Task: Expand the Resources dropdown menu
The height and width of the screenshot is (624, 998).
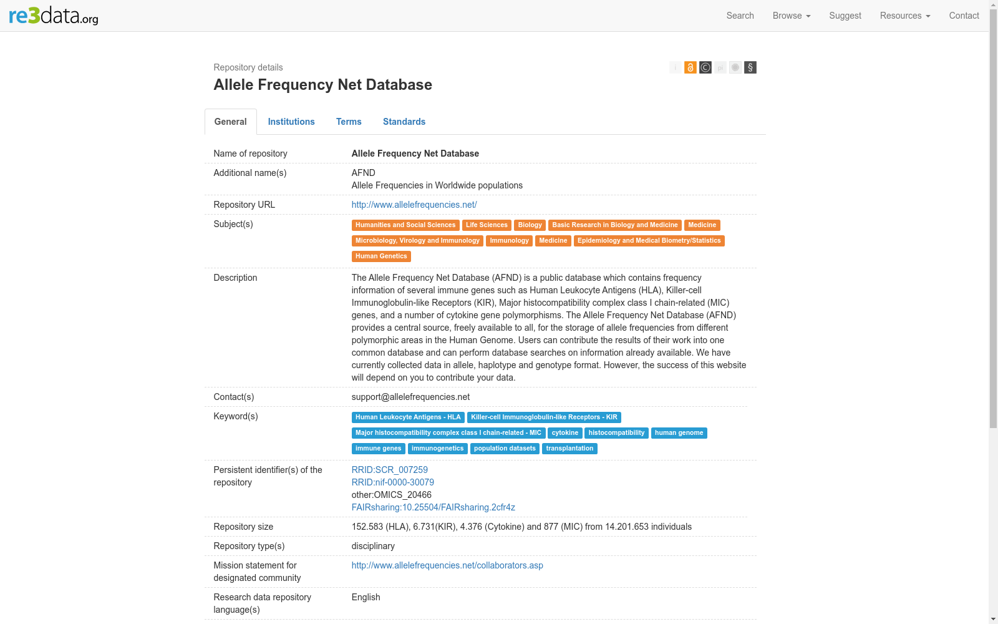Action: click(x=905, y=16)
